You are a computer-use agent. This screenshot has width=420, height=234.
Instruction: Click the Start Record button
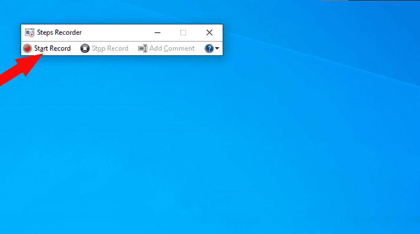click(47, 48)
